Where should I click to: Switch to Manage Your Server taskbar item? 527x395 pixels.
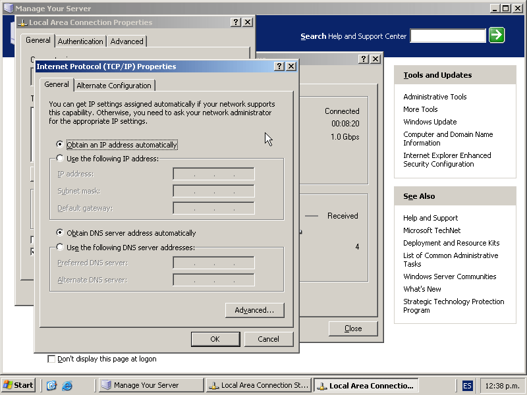[x=151, y=386]
